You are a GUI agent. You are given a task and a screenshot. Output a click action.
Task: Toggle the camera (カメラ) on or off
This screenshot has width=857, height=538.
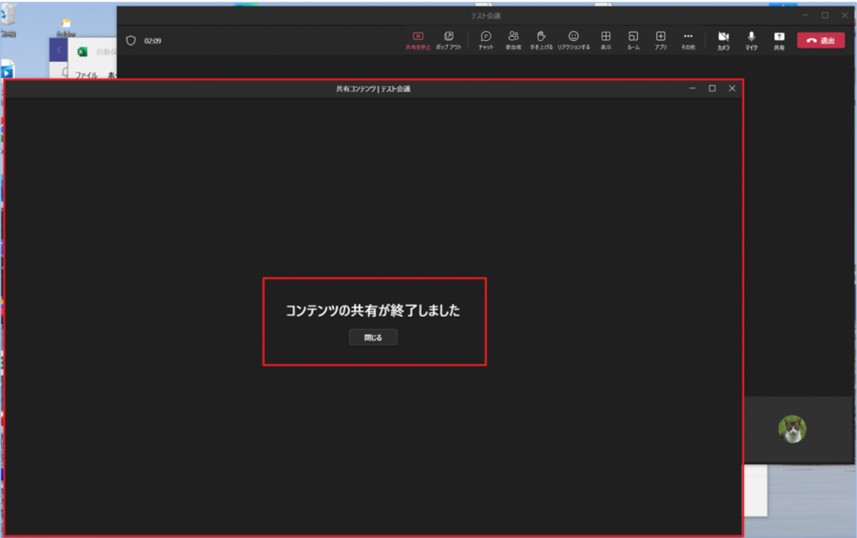pyautogui.click(x=723, y=38)
